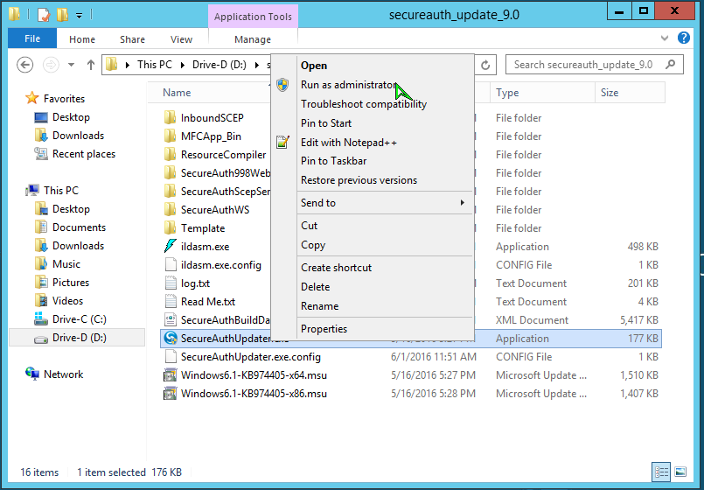Choose Open in the context menu
704x490 pixels.
373,66
